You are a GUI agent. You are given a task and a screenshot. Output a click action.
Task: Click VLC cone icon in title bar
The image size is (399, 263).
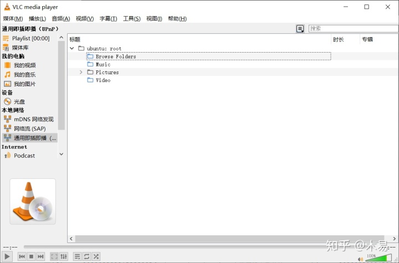7,7
